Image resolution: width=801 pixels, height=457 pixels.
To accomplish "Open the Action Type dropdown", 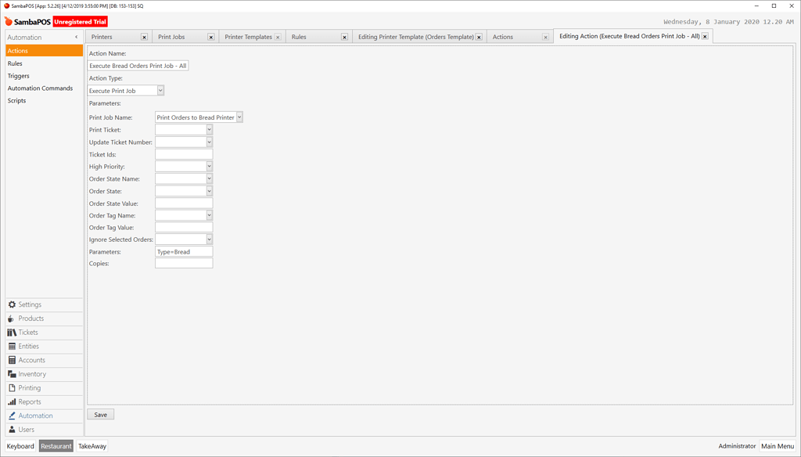I will [x=160, y=90].
